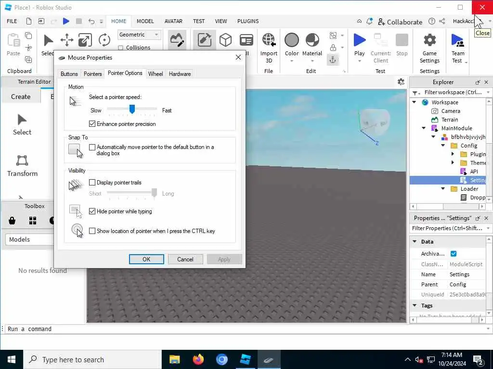Open the PLUGINS ribbon tab
The image size is (493, 369).
[248, 21]
